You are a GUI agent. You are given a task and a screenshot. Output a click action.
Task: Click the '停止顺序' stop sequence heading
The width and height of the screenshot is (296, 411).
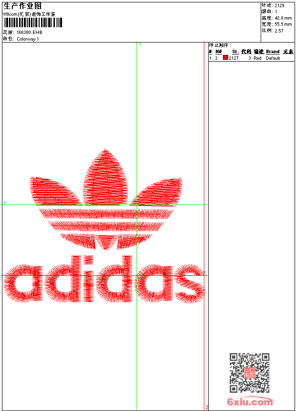[220, 45]
